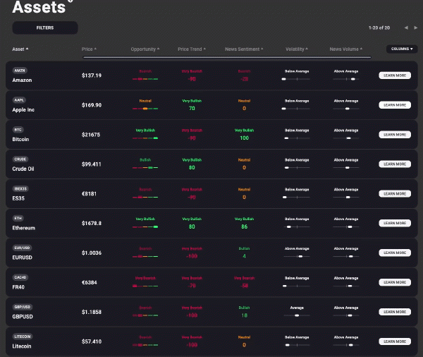Image resolution: width=423 pixels, height=357 pixels.
Task: Click the BTC ticker badge
Action: click(x=19, y=130)
